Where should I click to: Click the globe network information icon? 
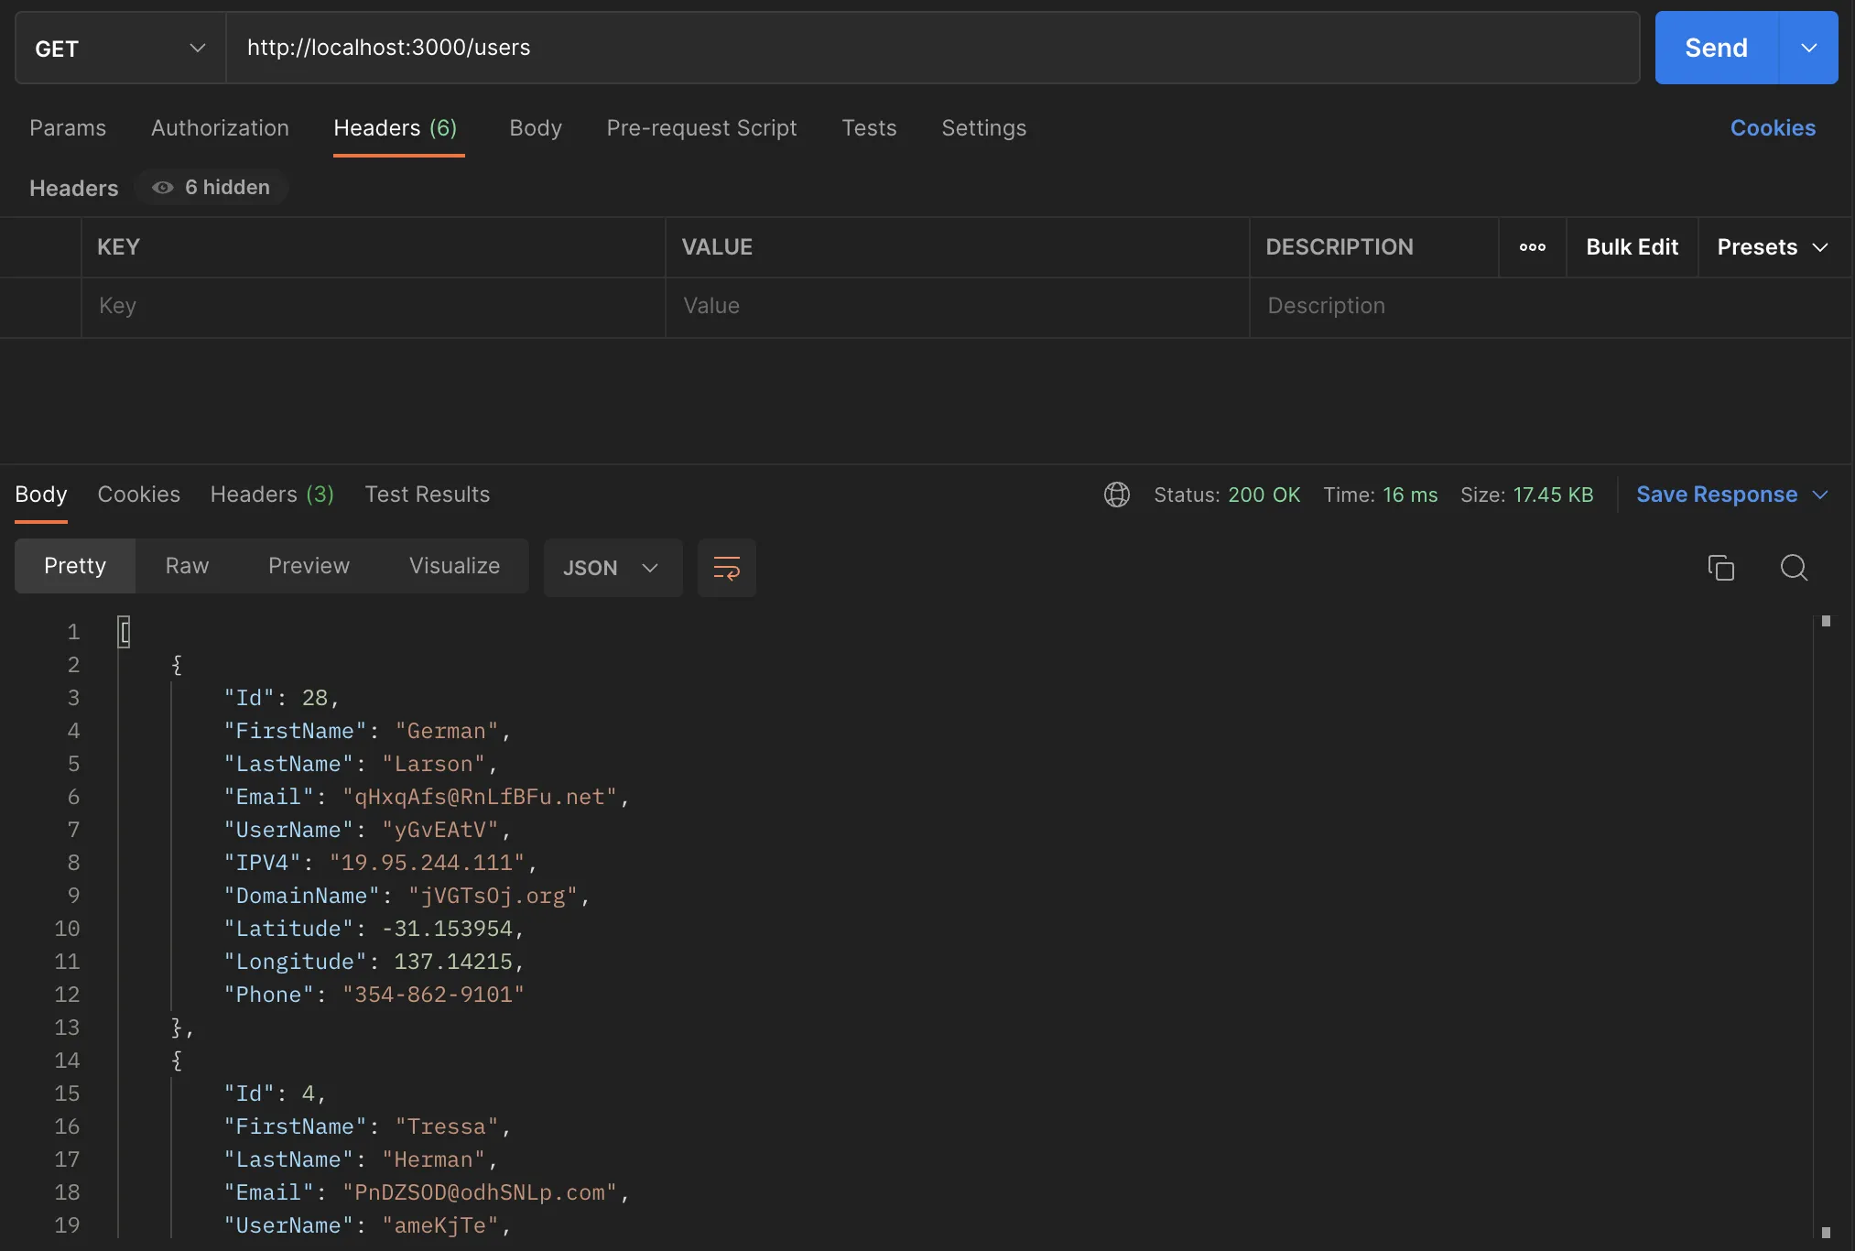[1116, 495]
